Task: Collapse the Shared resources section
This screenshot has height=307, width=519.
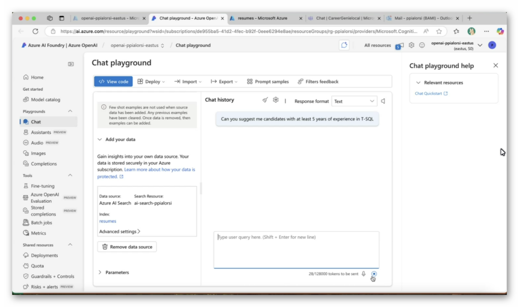Action: coord(70,245)
